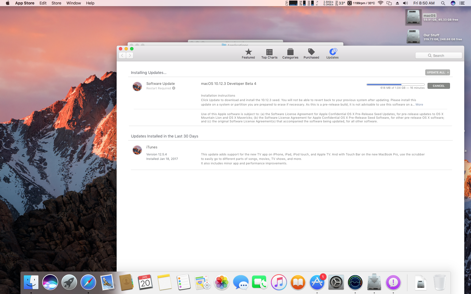Image resolution: width=471 pixels, height=294 pixels.
Task: Open Calendar from the Dock
Action: [146, 282]
